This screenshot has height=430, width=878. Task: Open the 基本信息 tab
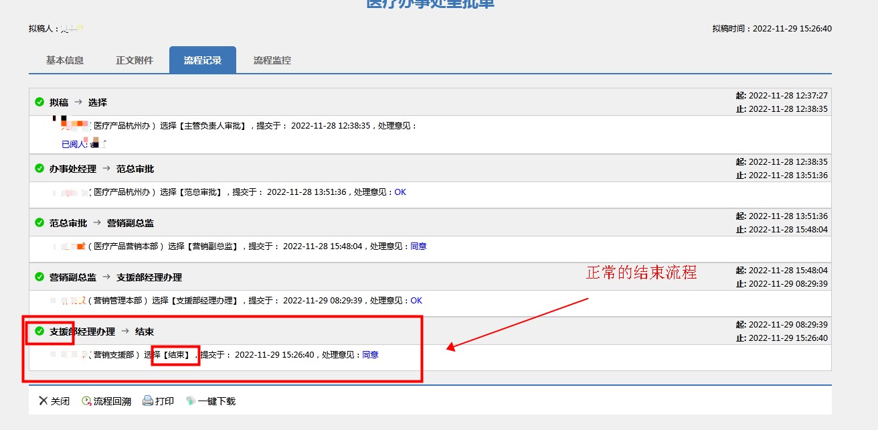(x=65, y=60)
